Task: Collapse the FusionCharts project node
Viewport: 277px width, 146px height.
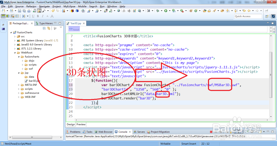Action: 11,33
